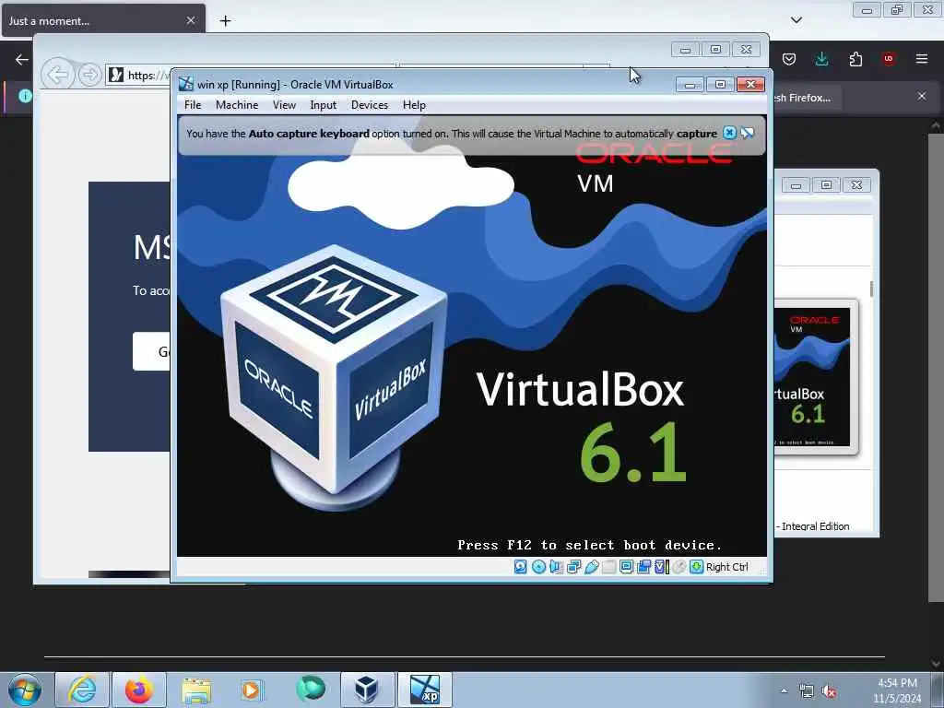Switch to Firefox on the taskbar
The image size is (944, 708).
coord(139,690)
